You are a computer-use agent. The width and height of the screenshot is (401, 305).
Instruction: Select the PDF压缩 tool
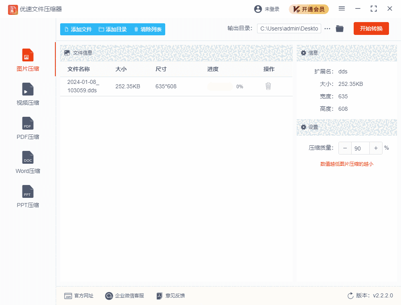click(27, 127)
